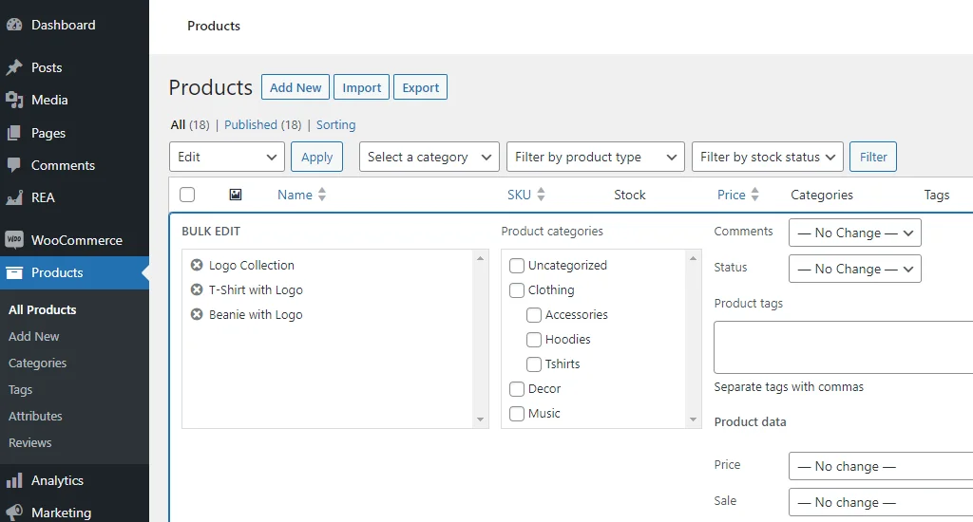Sort products by SKU arrows

[541, 195]
